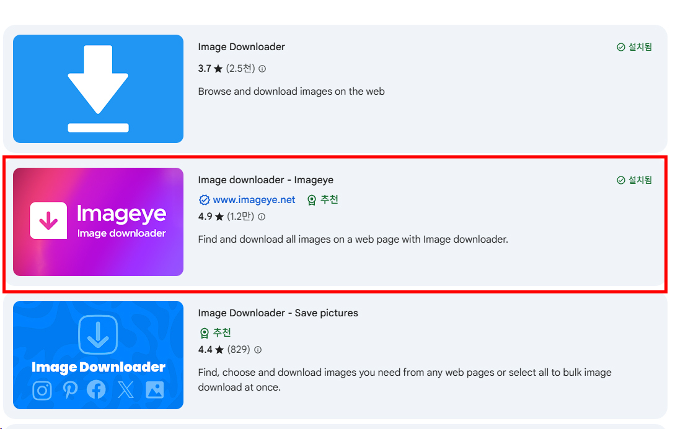Click the 'Image Downloader' extension title
Screen dimensions: 688x429
click(x=241, y=47)
